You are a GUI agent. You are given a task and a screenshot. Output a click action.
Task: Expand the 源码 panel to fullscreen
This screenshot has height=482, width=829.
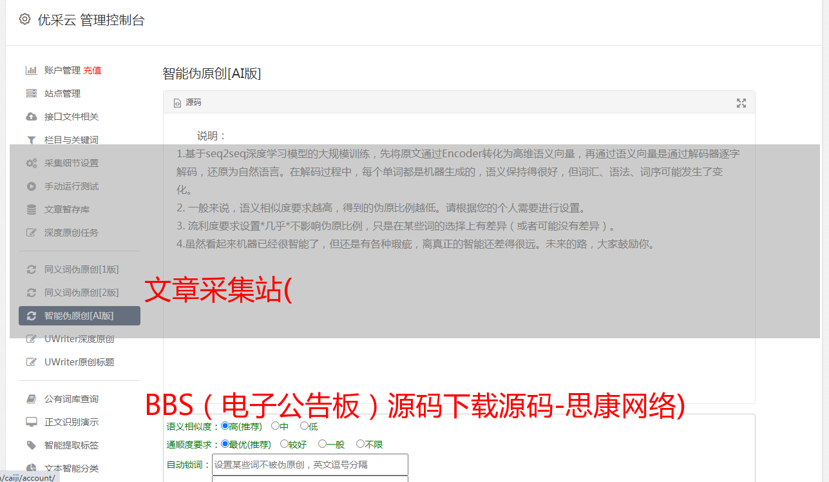[x=741, y=103]
